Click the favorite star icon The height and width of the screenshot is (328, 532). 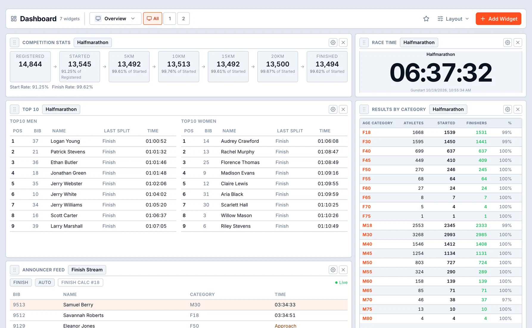click(x=426, y=19)
